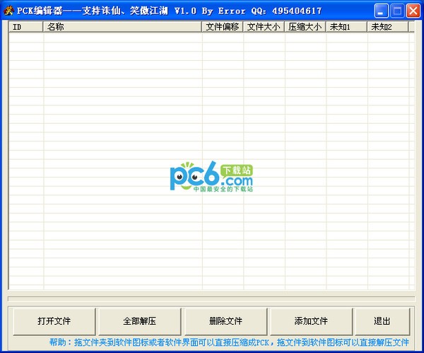Minimize the PCK编辑器 window
The image size is (424, 353).
click(382, 11)
